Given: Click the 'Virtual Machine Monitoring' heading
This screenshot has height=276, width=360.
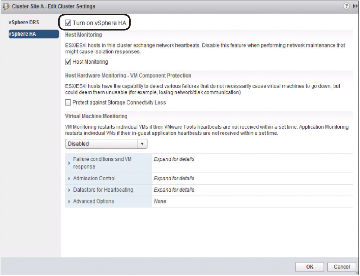Looking at the screenshot, I should [x=96, y=116].
